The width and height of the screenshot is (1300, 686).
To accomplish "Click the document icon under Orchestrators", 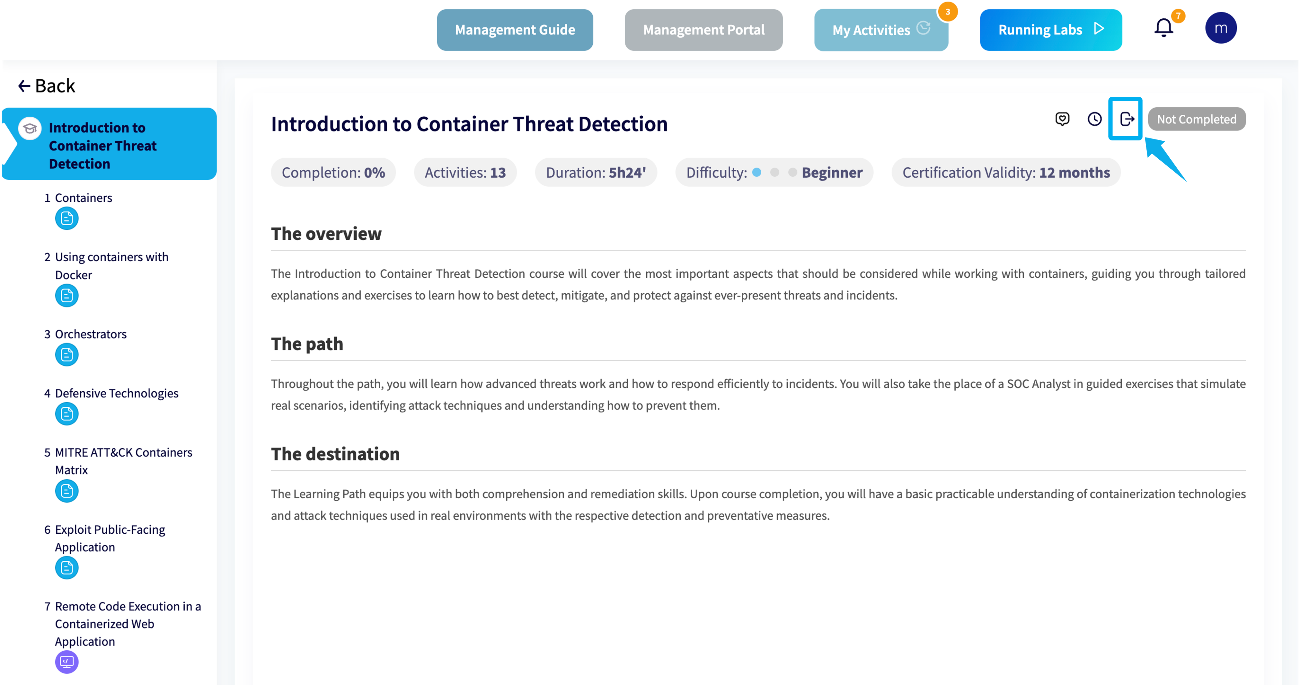I will [x=66, y=355].
